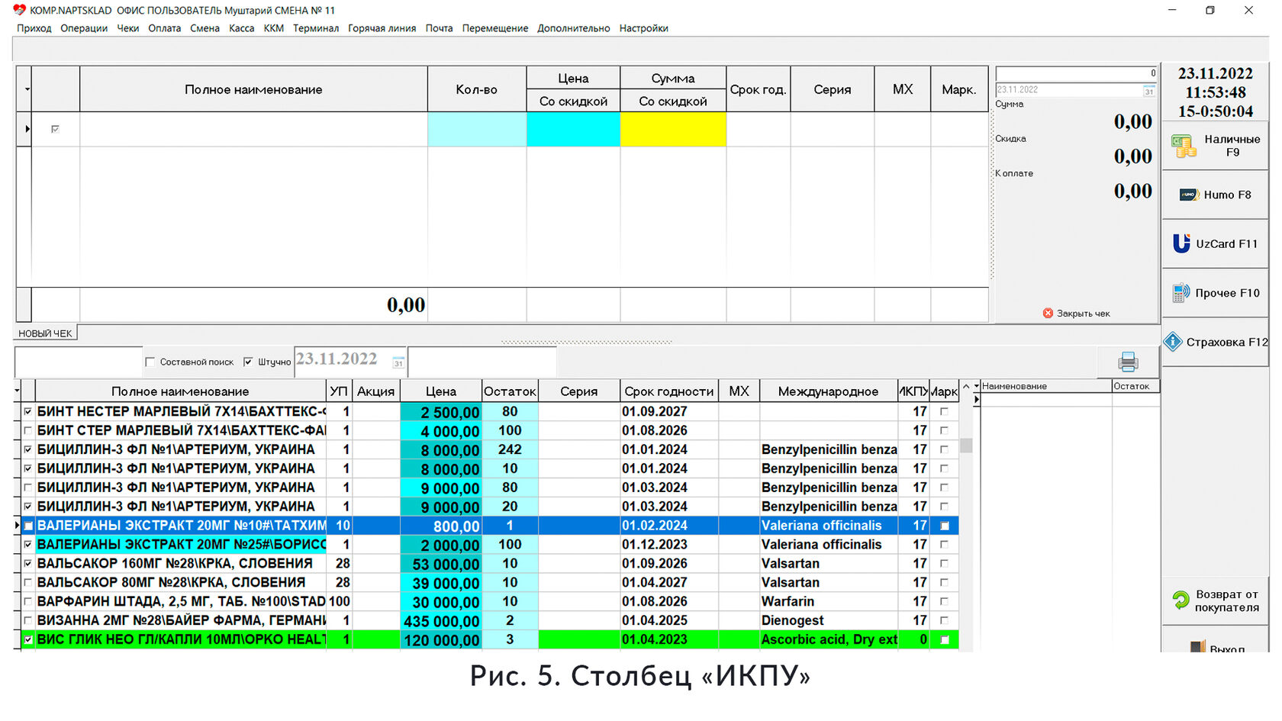Open the Операции menu

pos(84,28)
